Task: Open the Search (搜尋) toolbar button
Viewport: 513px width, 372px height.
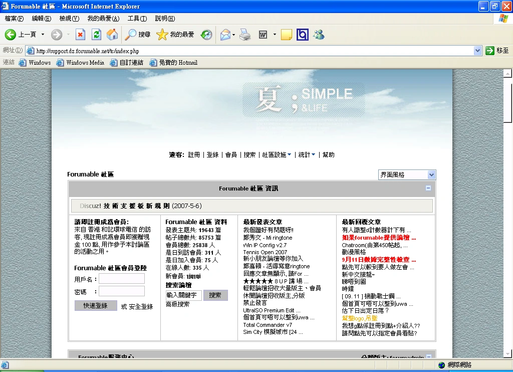Action: coord(138,35)
